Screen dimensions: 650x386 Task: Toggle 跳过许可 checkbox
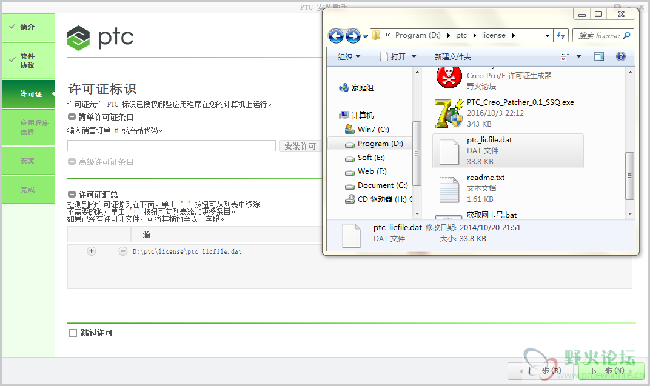(73, 333)
